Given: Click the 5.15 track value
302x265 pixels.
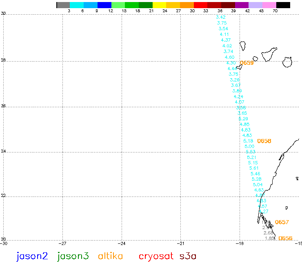Looking at the screenshot, I should click(x=253, y=163).
